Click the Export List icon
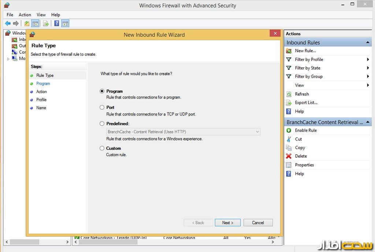 tap(289, 103)
